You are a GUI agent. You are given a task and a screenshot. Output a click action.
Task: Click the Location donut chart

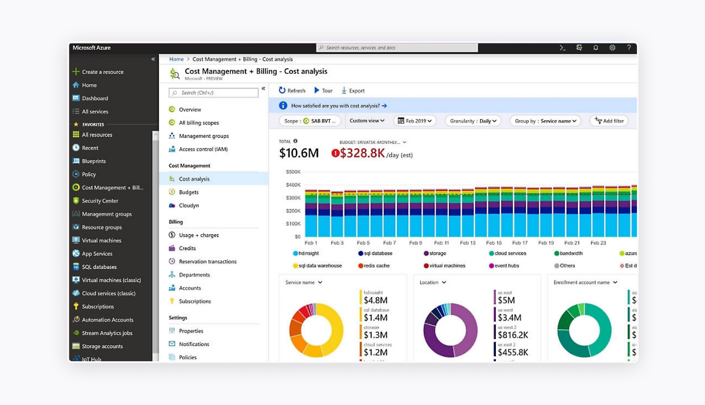click(450, 330)
